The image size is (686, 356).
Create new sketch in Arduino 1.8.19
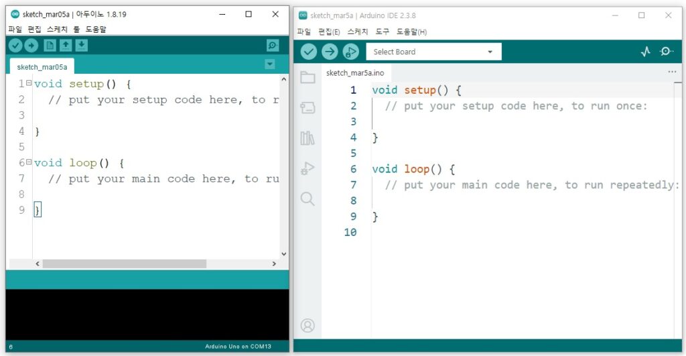coord(50,45)
